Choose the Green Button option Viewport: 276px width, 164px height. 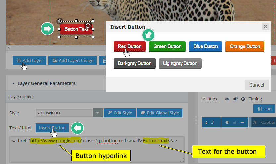coord(167,46)
